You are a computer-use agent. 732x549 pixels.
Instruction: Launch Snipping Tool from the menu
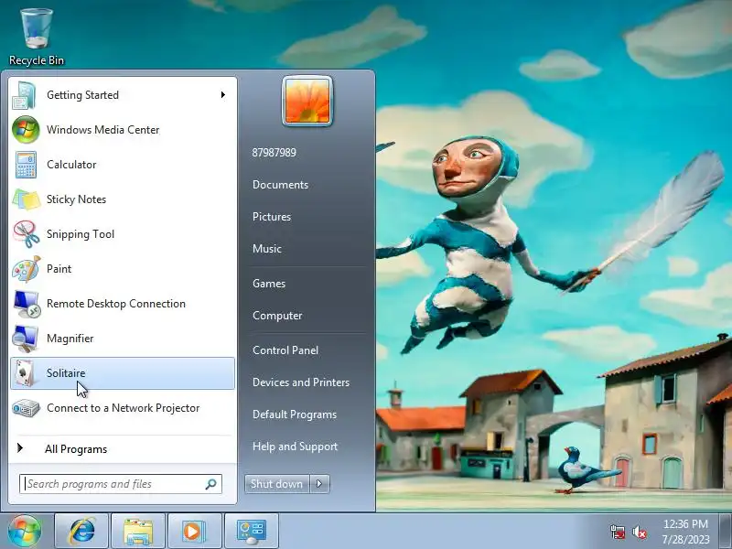(123, 234)
